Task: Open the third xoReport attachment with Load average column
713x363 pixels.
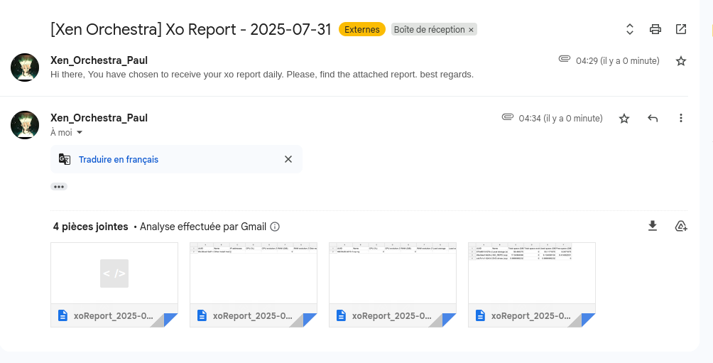Action: 393,285
